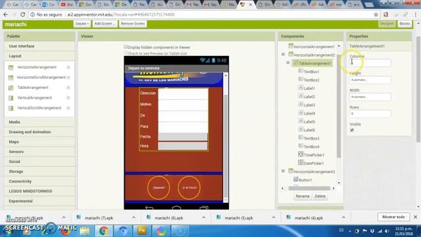Image resolution: width=421 pixels, height=237 pixels.
Task: Select TimePicker1 in Components tree
Action: pyautogui.click(x=314, y=155)
